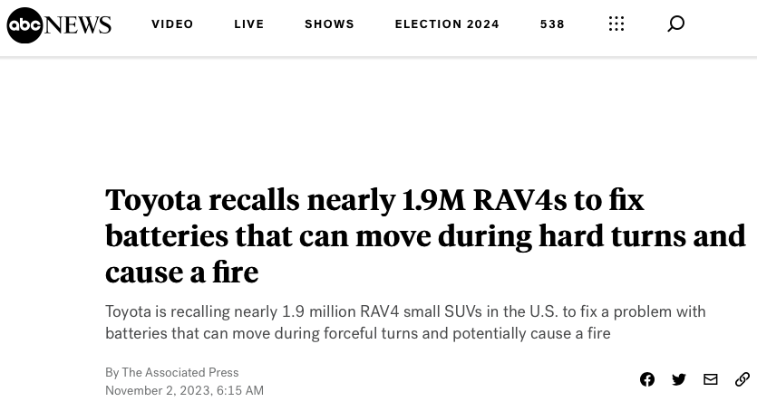Copy article link with chain icon
This screenshot has width=757, height=411.
click(x=742, y=379)
